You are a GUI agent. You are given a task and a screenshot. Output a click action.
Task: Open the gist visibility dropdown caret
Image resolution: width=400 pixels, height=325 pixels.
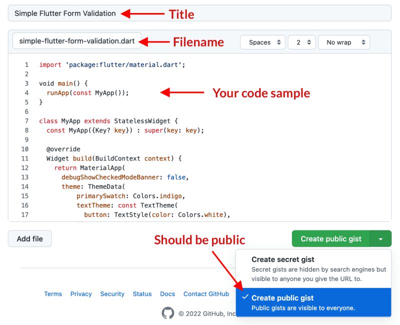pyautogui.click(x=382, y=238)
